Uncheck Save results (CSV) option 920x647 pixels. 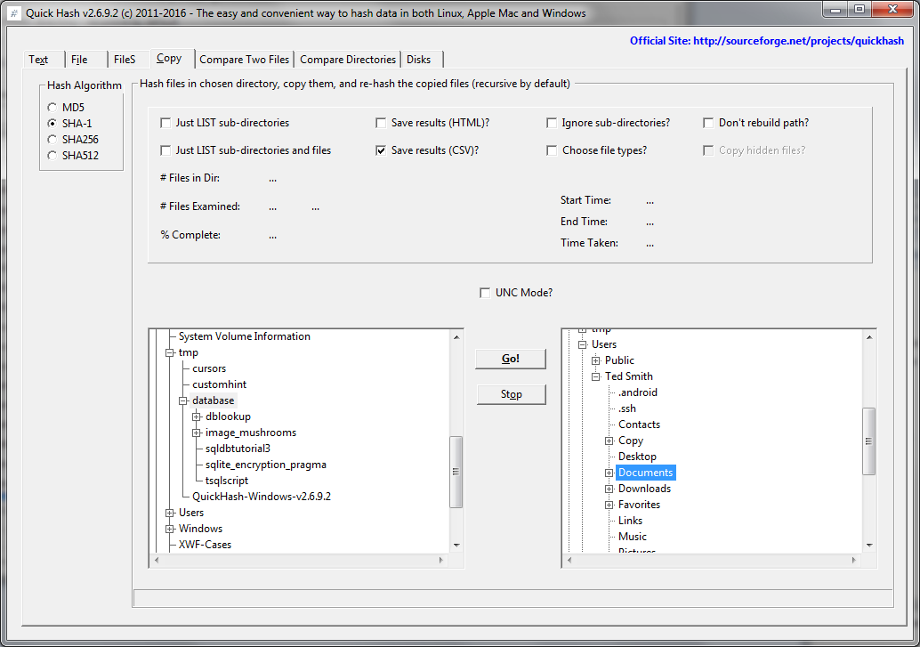coord(382,150)
